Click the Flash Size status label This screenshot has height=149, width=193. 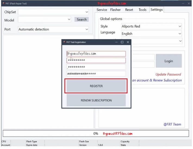pos(84,141)
